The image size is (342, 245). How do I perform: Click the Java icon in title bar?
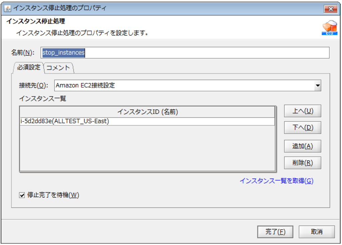point(7,8)
